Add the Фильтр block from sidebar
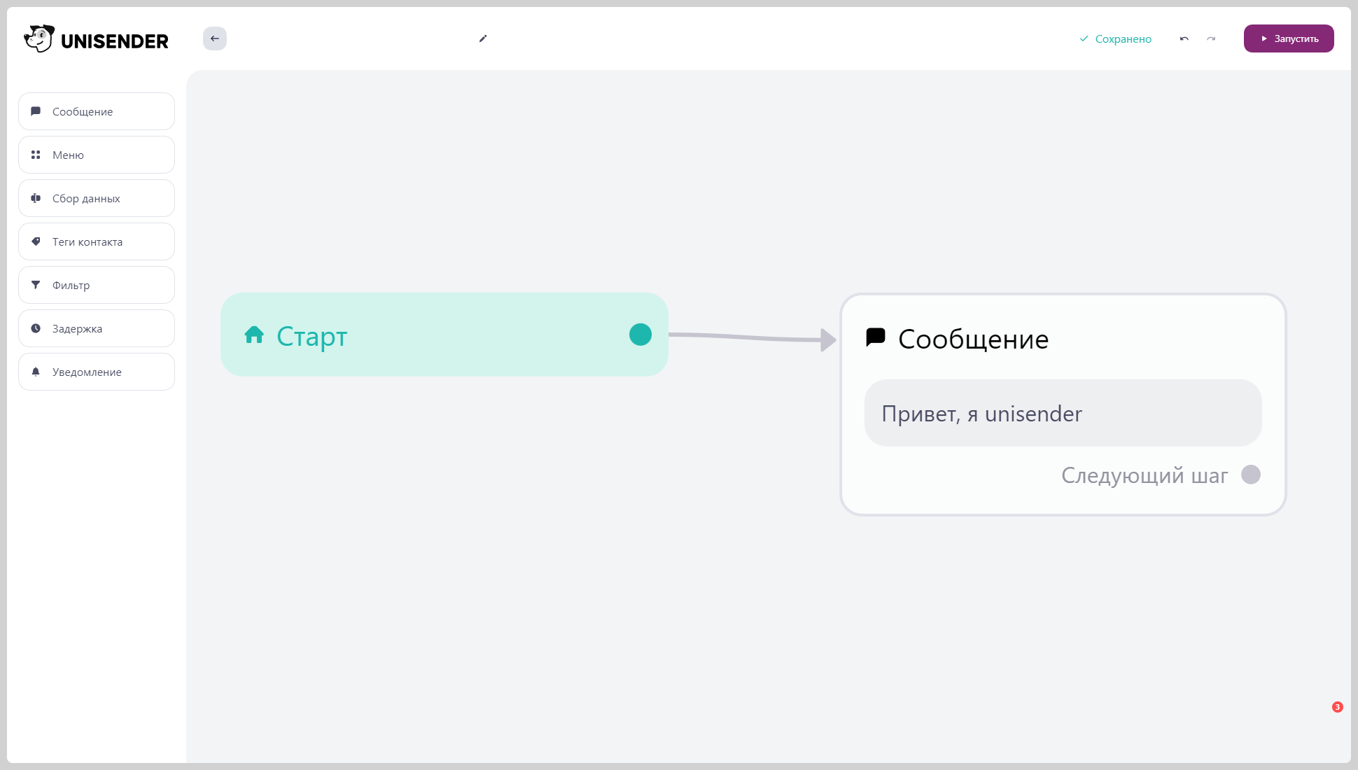The image size is (1358, 770). point(97,285)
